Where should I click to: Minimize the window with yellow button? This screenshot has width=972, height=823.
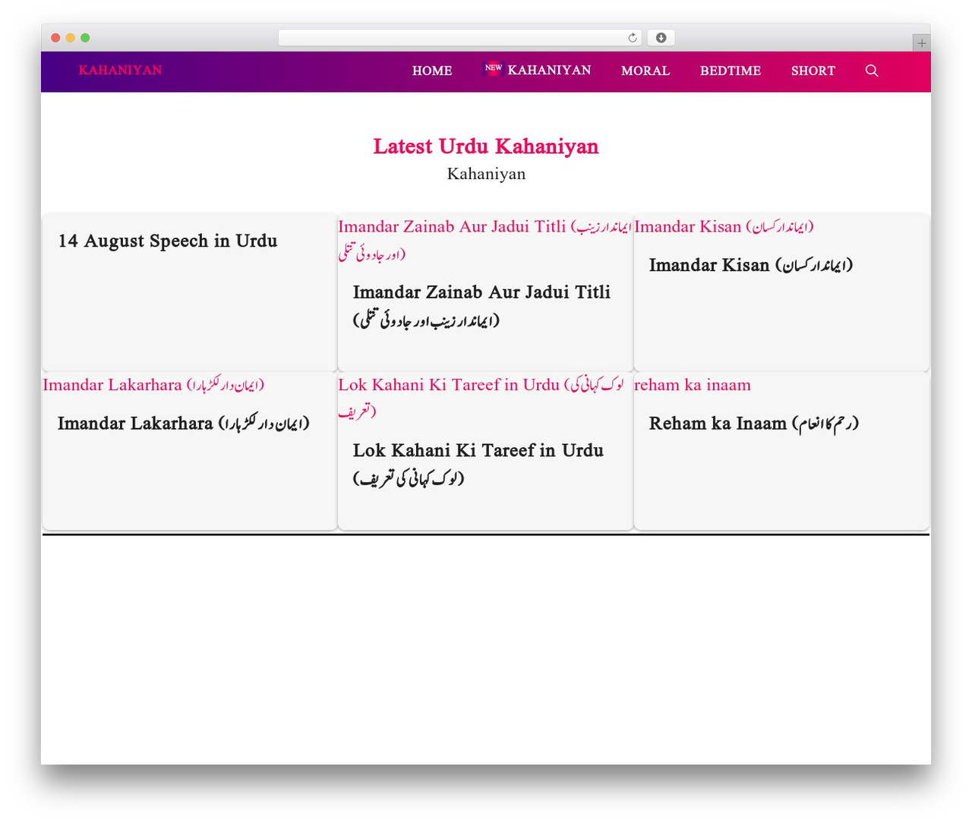[x=70, y=38]
